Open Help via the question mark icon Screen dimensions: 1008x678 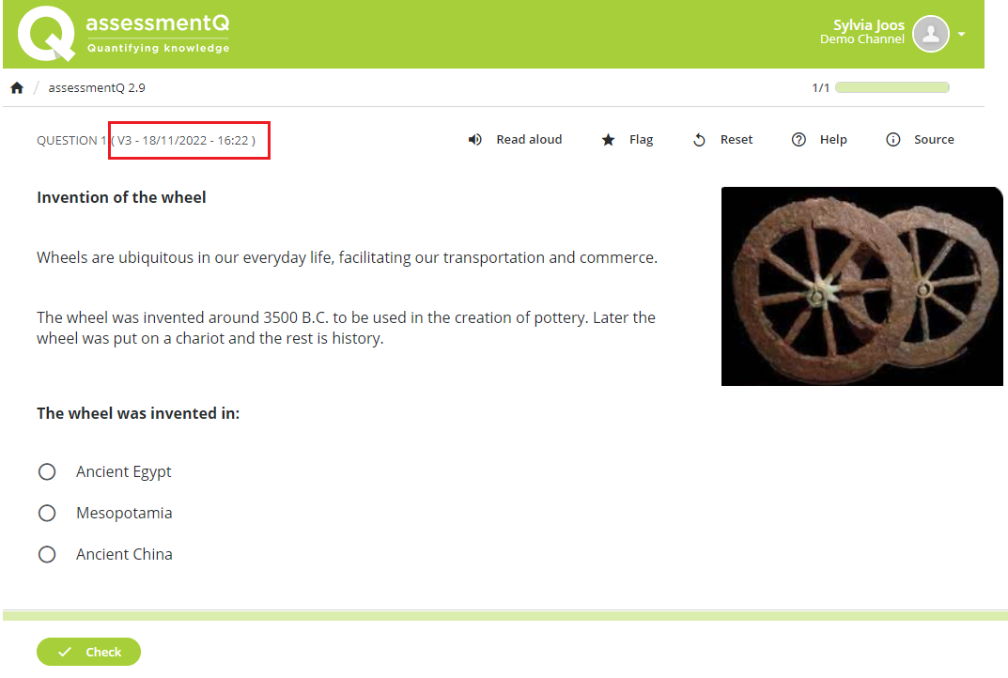click(799, 139)
